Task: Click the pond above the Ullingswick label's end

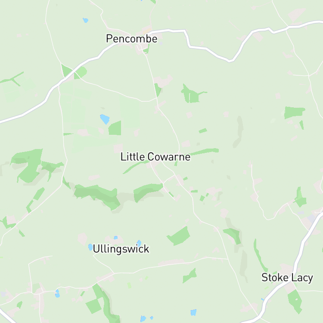Action: (x=139, y=243)
